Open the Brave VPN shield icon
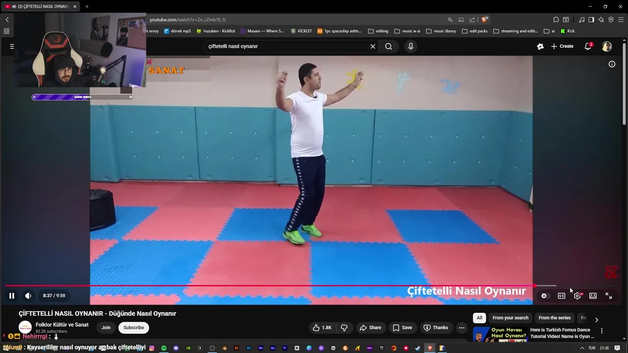Screen dimensions: 628x353 pyautogui.click(x=611, y=20)
